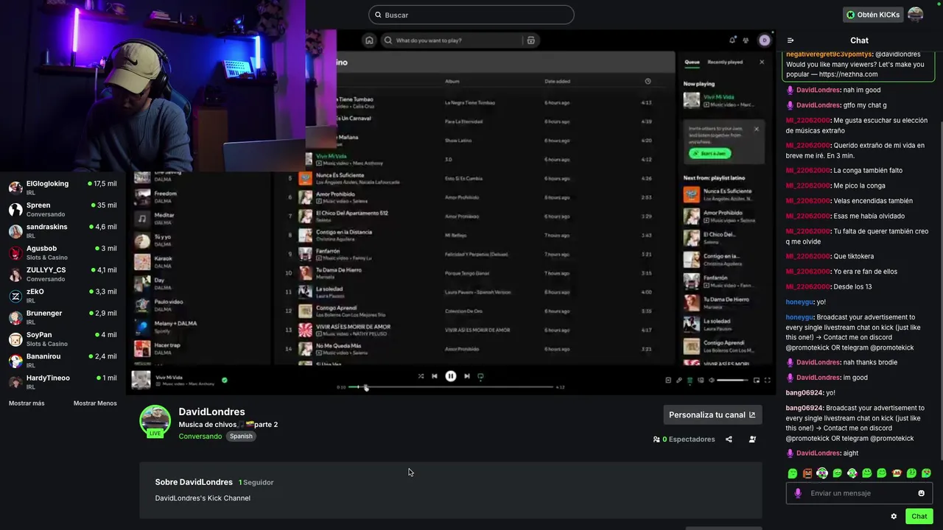Open HardyTineoo channel in sidebar
This screenshot has height=530, width=943.
(63, 382)
